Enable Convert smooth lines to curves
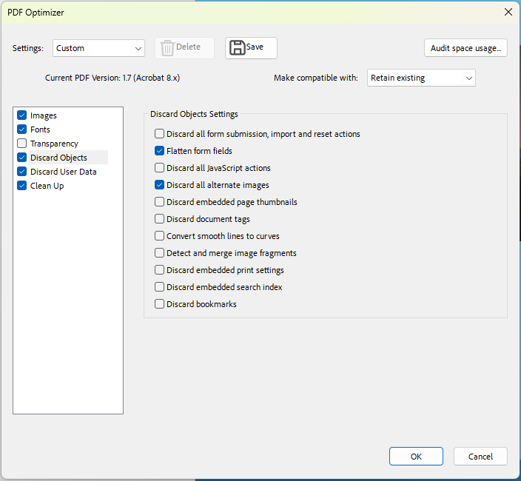 160,236
